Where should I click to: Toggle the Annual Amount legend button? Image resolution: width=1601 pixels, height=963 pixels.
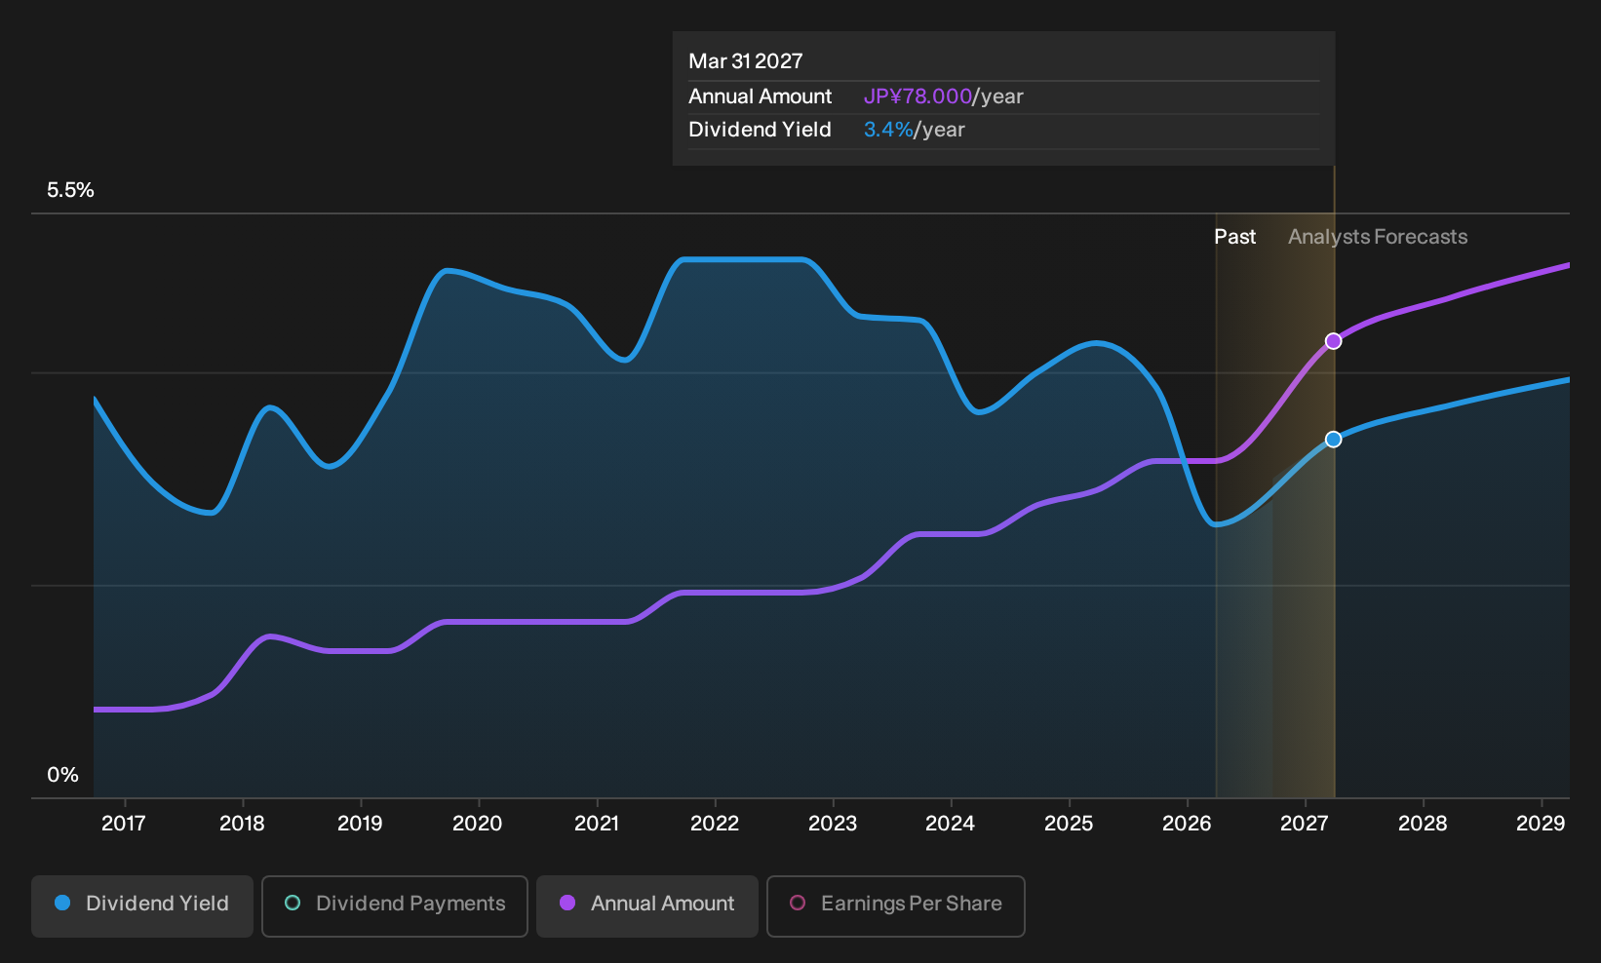coord(647,906)
